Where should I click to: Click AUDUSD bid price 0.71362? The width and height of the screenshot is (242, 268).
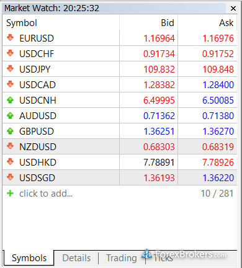(159, 116)
